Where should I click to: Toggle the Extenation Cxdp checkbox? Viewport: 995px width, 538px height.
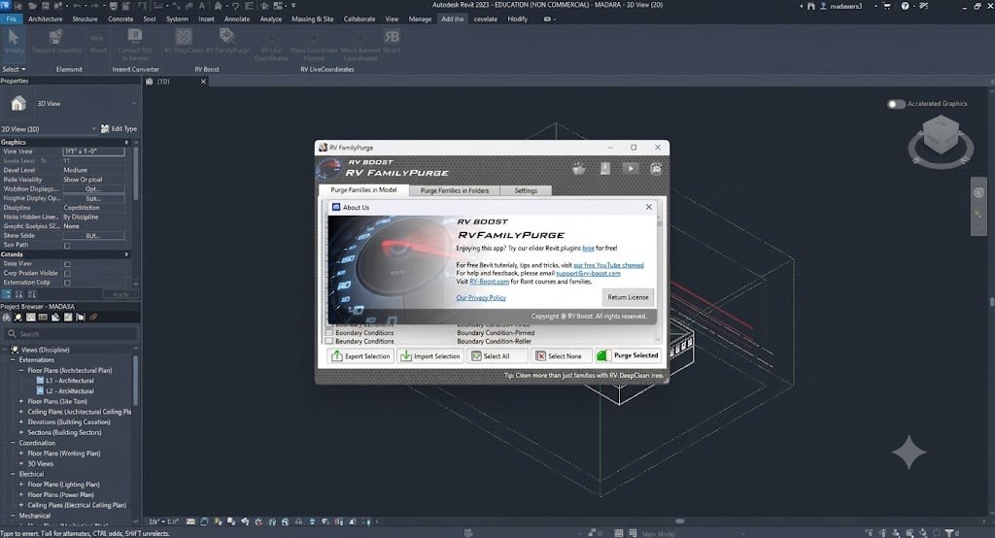pos(67,283)
